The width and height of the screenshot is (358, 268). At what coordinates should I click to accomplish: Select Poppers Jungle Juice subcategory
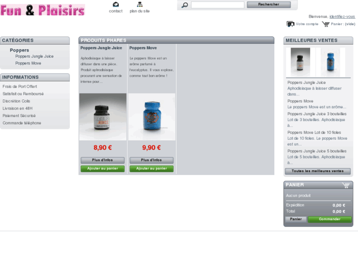[x=34, y=57]
